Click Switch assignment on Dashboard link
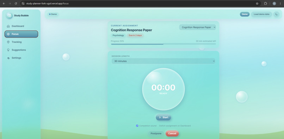 click(x=175, y=126)
